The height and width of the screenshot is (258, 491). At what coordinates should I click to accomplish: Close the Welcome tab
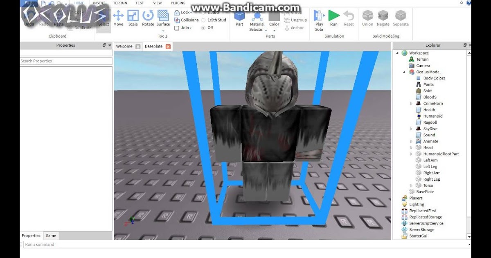point(138,47)
